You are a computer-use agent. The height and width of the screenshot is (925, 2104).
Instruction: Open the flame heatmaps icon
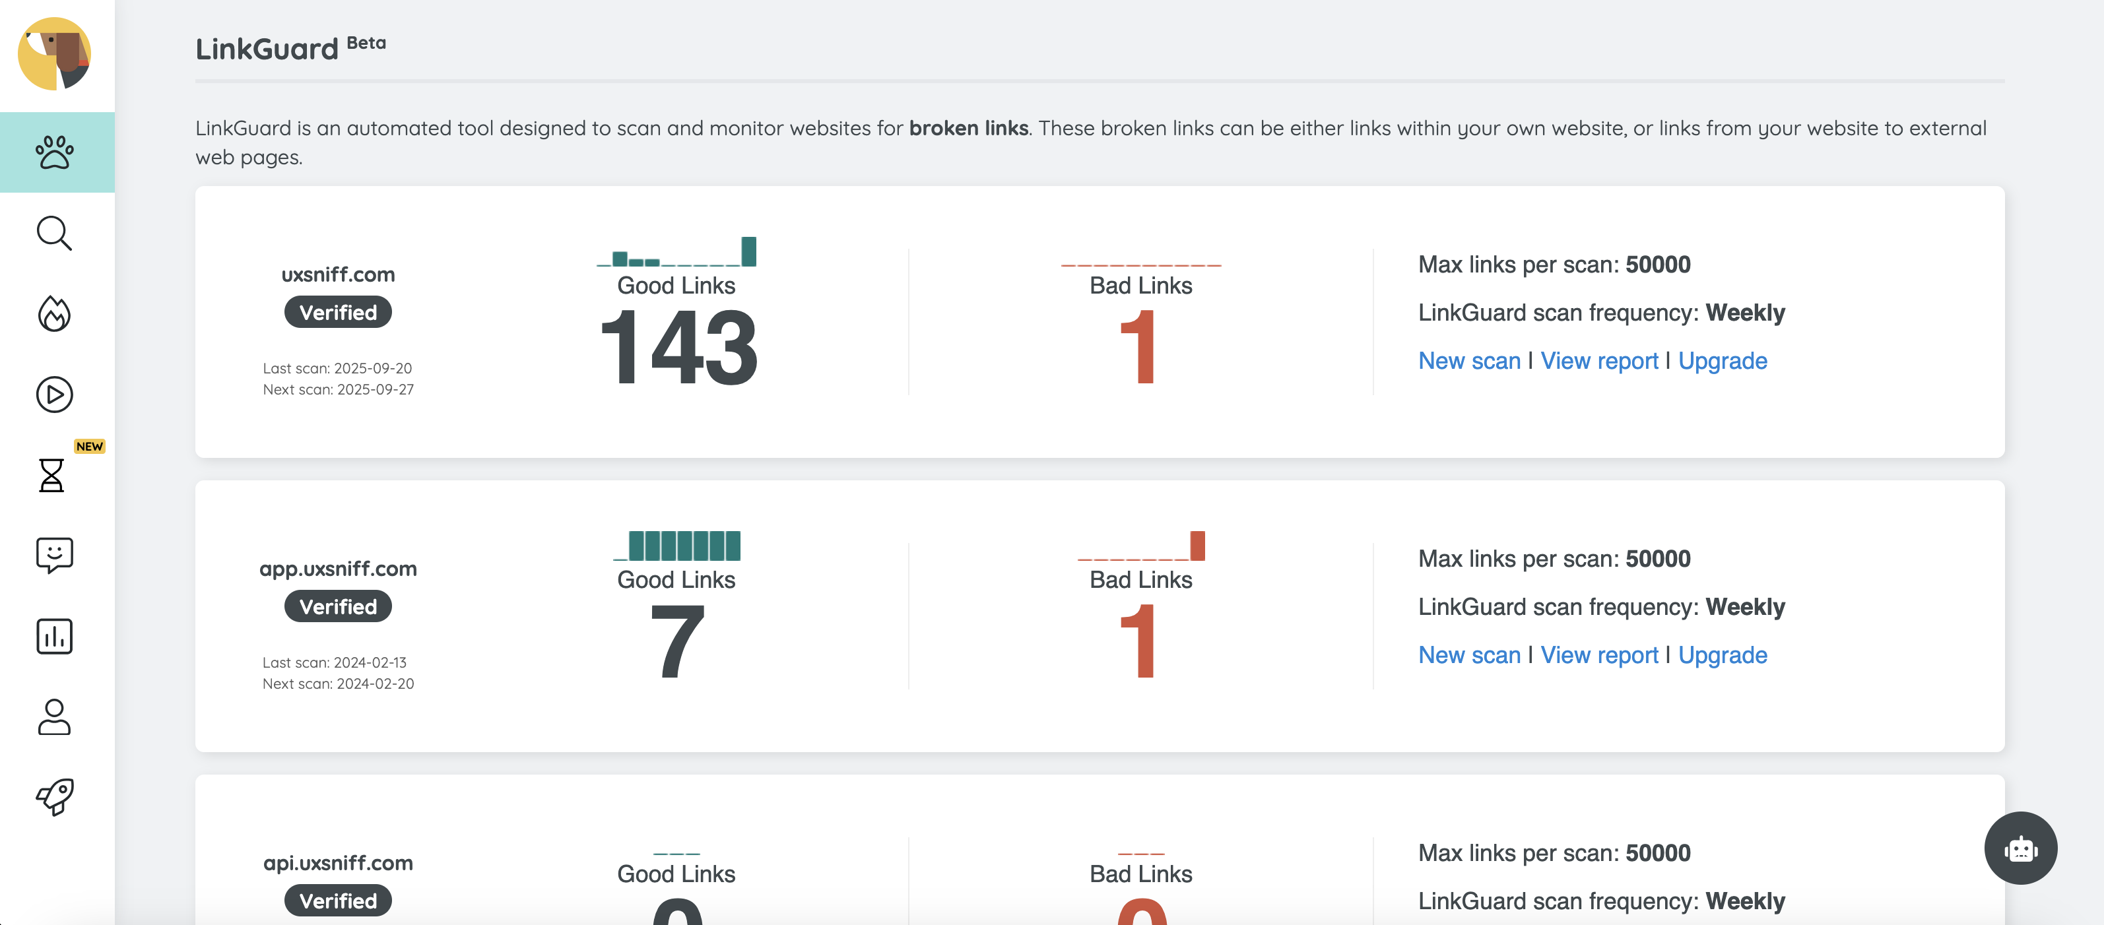point(55,313)
